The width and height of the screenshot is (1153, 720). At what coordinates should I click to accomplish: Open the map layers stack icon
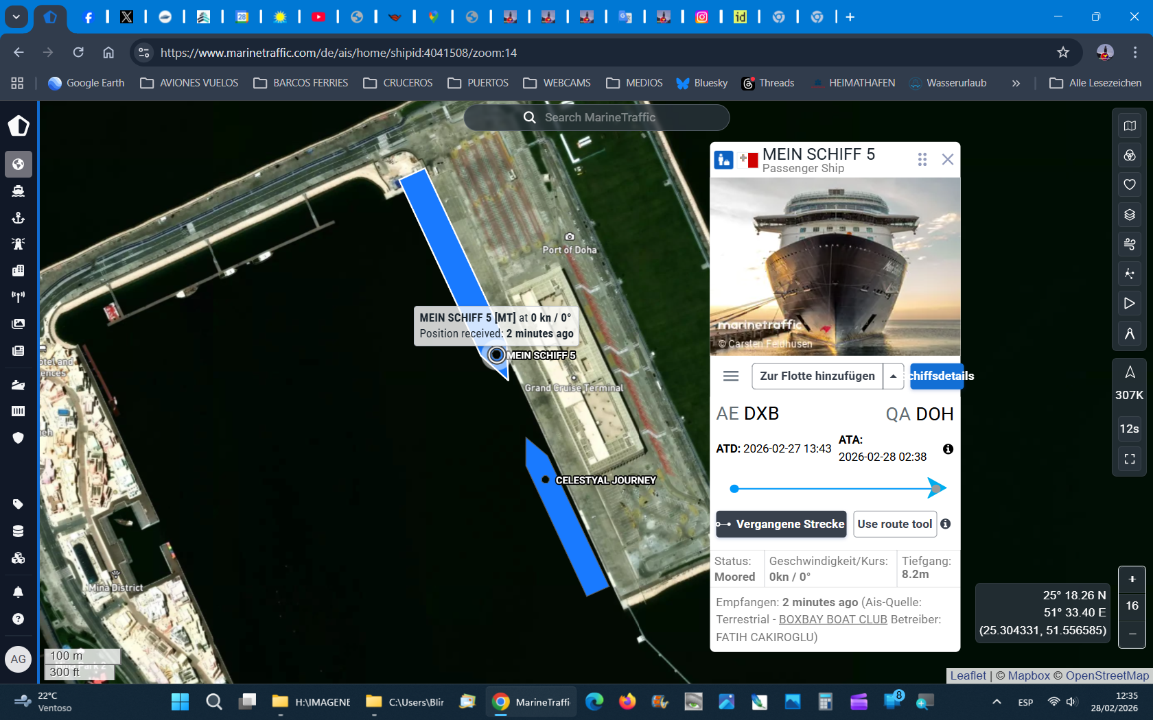pos(1129,215)
